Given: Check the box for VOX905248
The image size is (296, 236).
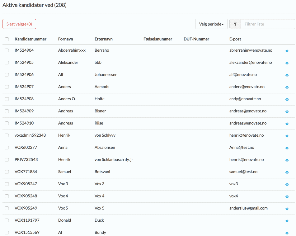Looking at the screenshot, I should [x=7, y=196].
